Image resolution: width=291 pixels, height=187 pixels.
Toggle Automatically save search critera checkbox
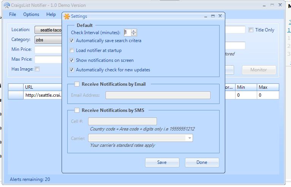tap(72, 41)
